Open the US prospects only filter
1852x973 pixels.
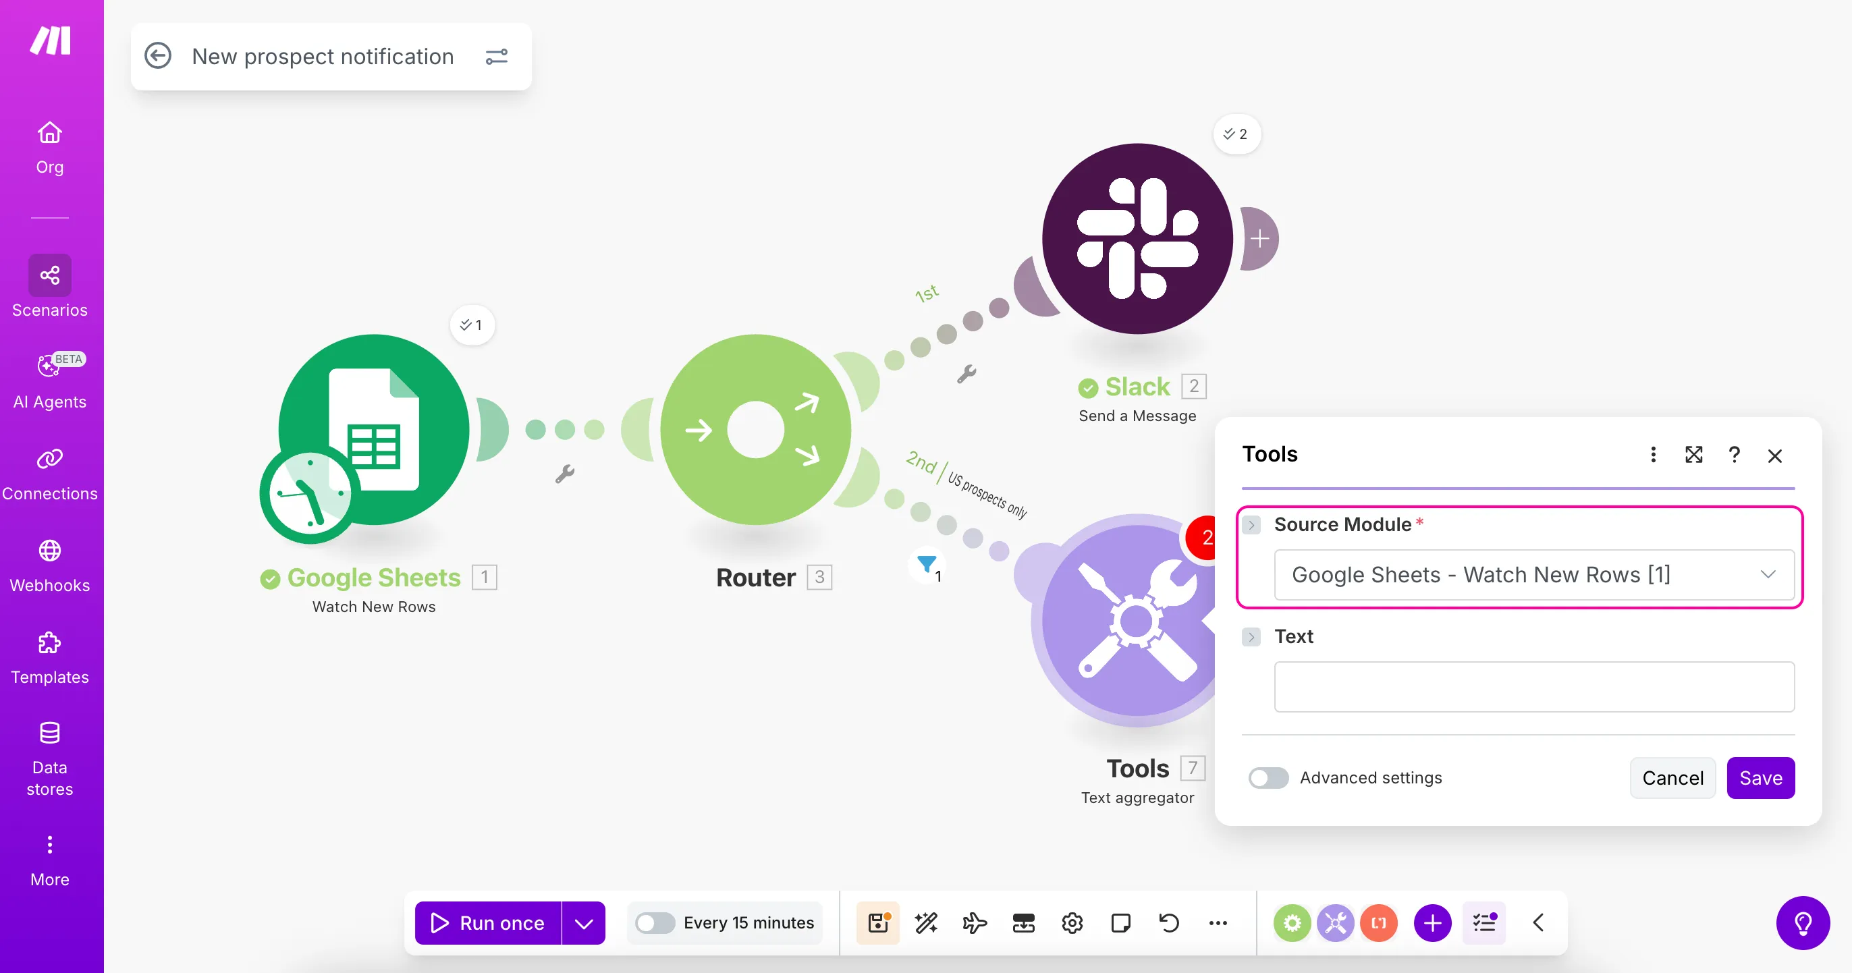tap(927, 564)
